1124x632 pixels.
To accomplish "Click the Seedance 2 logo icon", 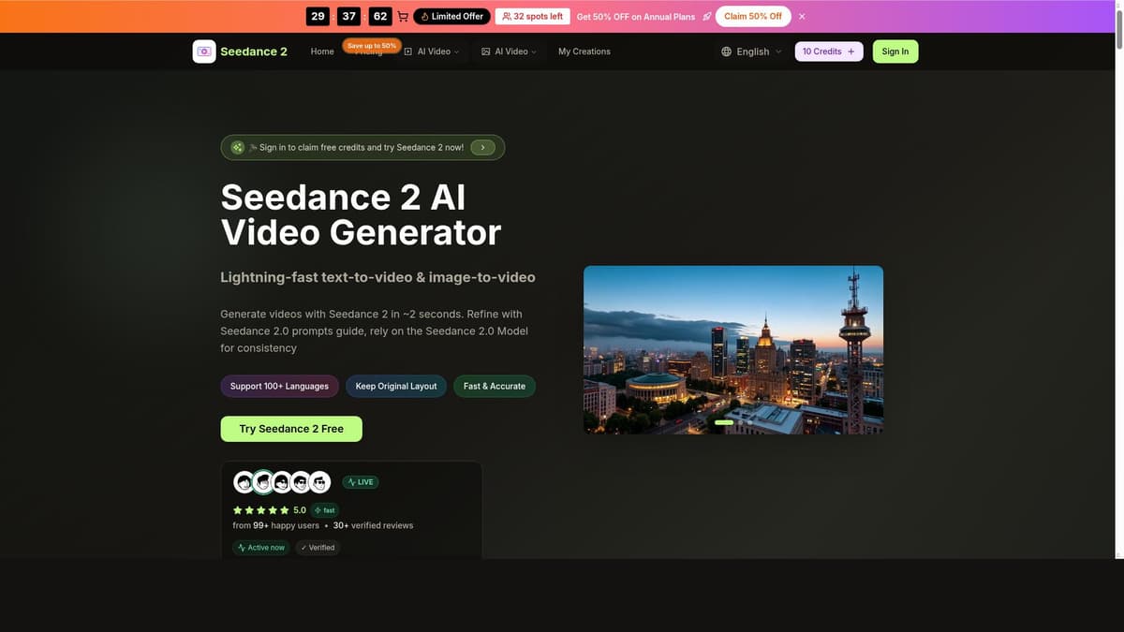I will [x=202, y=50].
